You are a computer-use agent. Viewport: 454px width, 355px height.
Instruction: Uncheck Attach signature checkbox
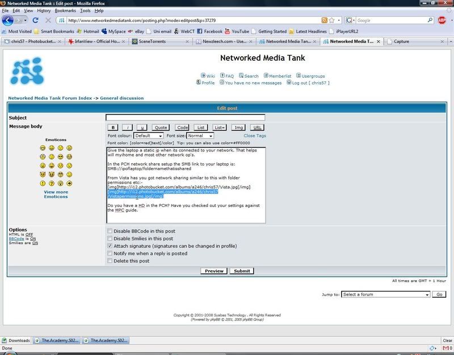(x=110, y=246)
